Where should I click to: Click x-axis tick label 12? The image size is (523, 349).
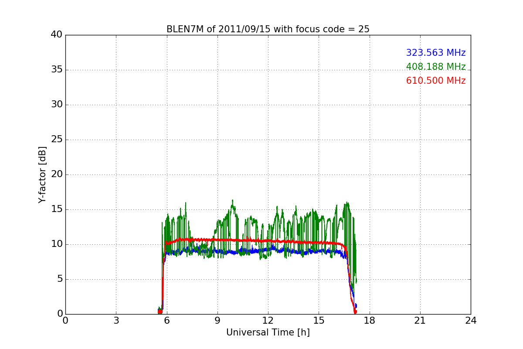(268, 320)
